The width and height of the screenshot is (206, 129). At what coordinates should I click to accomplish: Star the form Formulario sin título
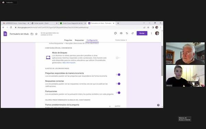tap(36, 34)
